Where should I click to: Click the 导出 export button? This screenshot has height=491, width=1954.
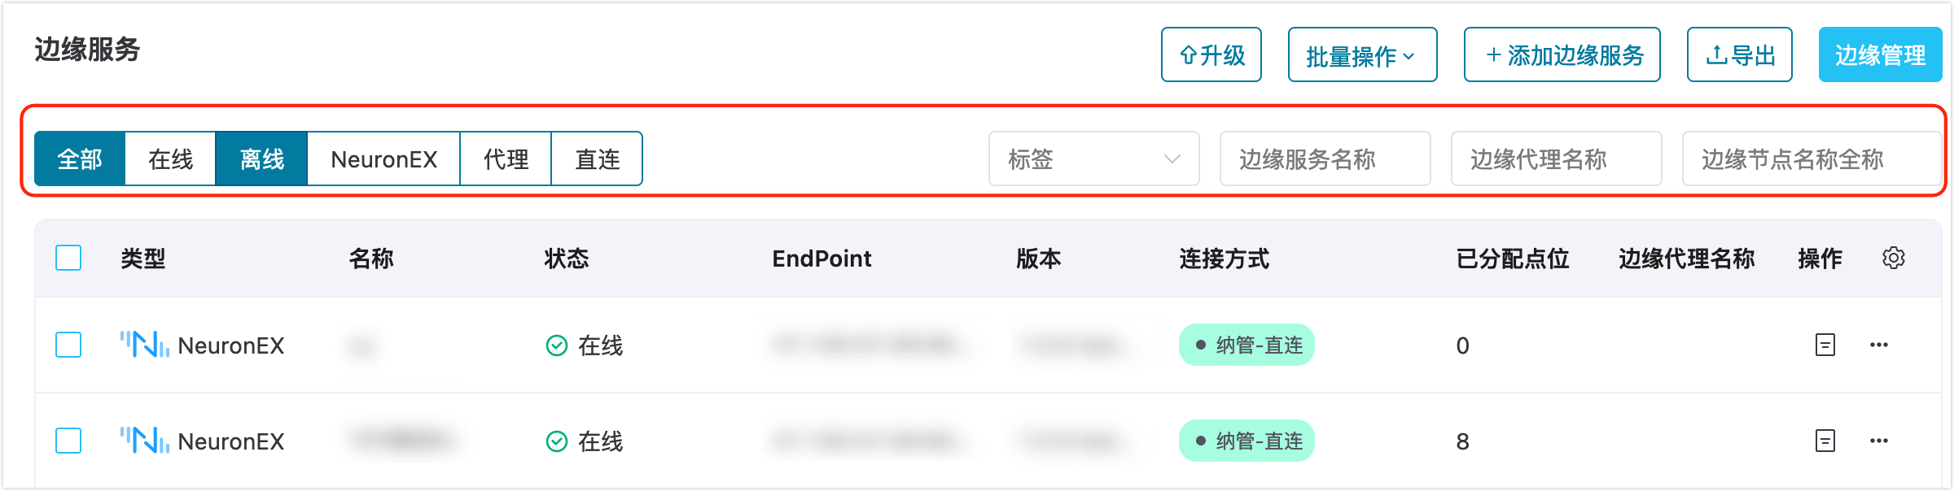pyautogui.click(x=1739, y=55)
